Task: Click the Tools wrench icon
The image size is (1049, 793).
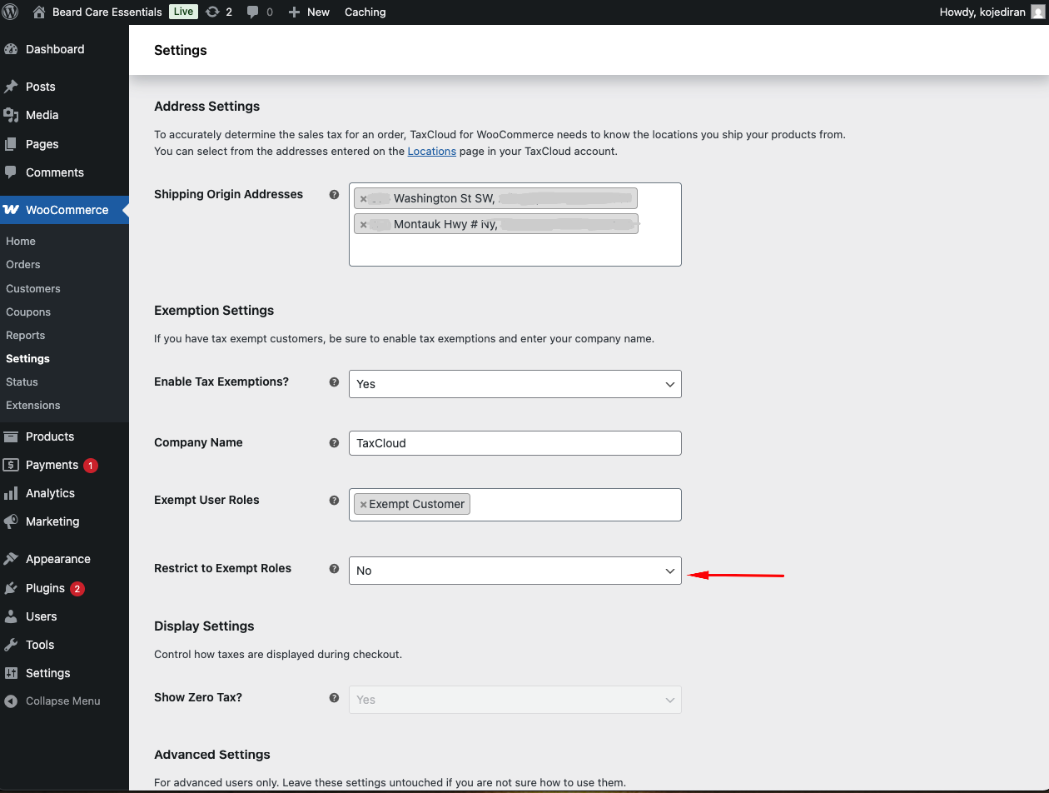Action: point(11,645)
